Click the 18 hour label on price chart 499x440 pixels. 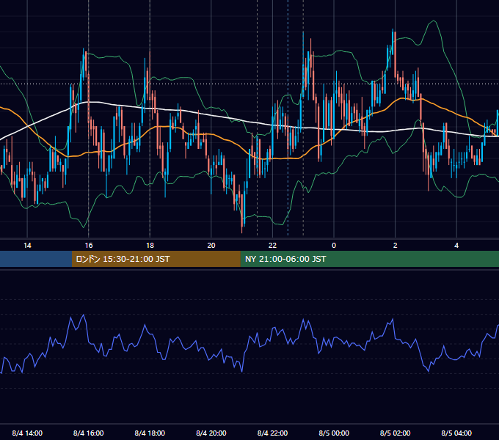point(150,246)
